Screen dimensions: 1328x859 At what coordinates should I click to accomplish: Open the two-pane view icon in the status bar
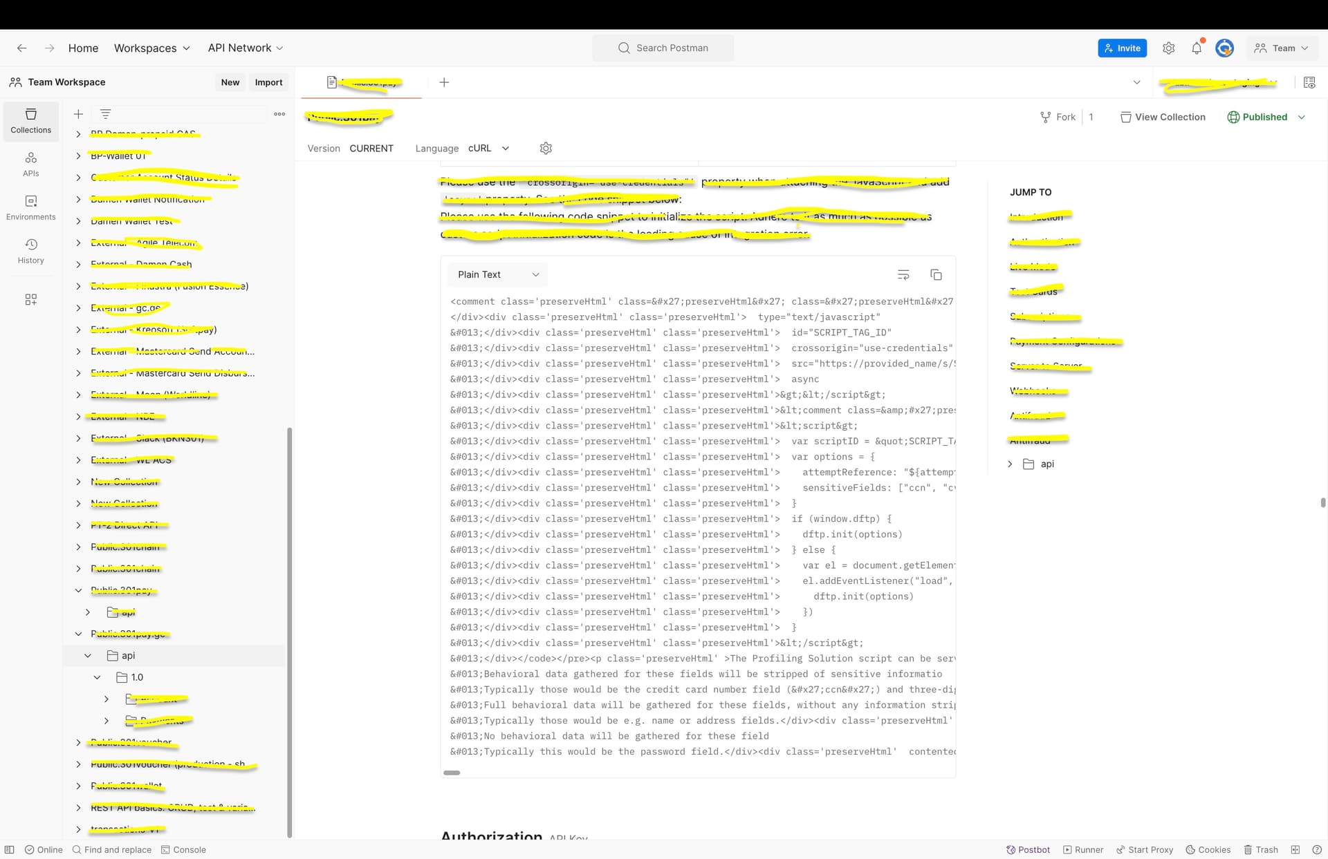click(x=1295, y=849)
